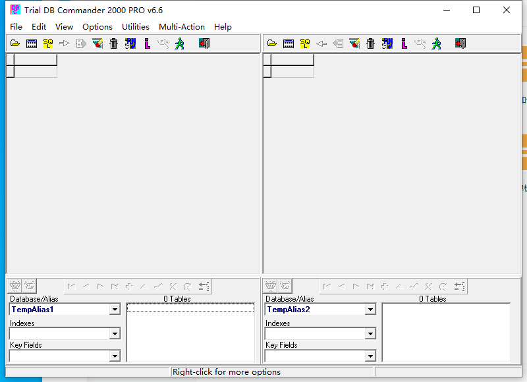Go to first record in left navigator
The image size is (527, 382).
coord(72,286)
